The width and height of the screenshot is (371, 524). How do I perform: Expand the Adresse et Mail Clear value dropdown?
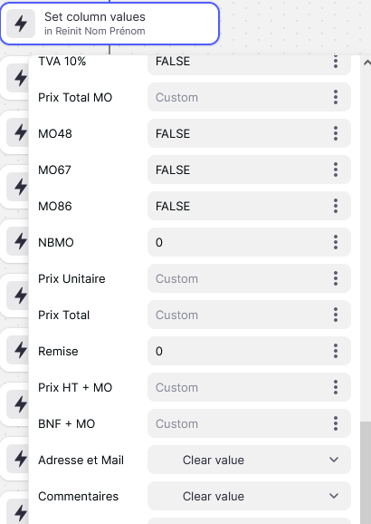(249, 460)
